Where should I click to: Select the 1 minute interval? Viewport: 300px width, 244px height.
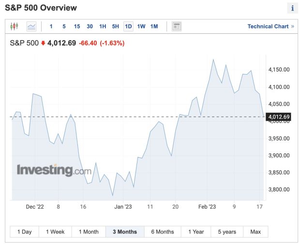click(51, 27)
